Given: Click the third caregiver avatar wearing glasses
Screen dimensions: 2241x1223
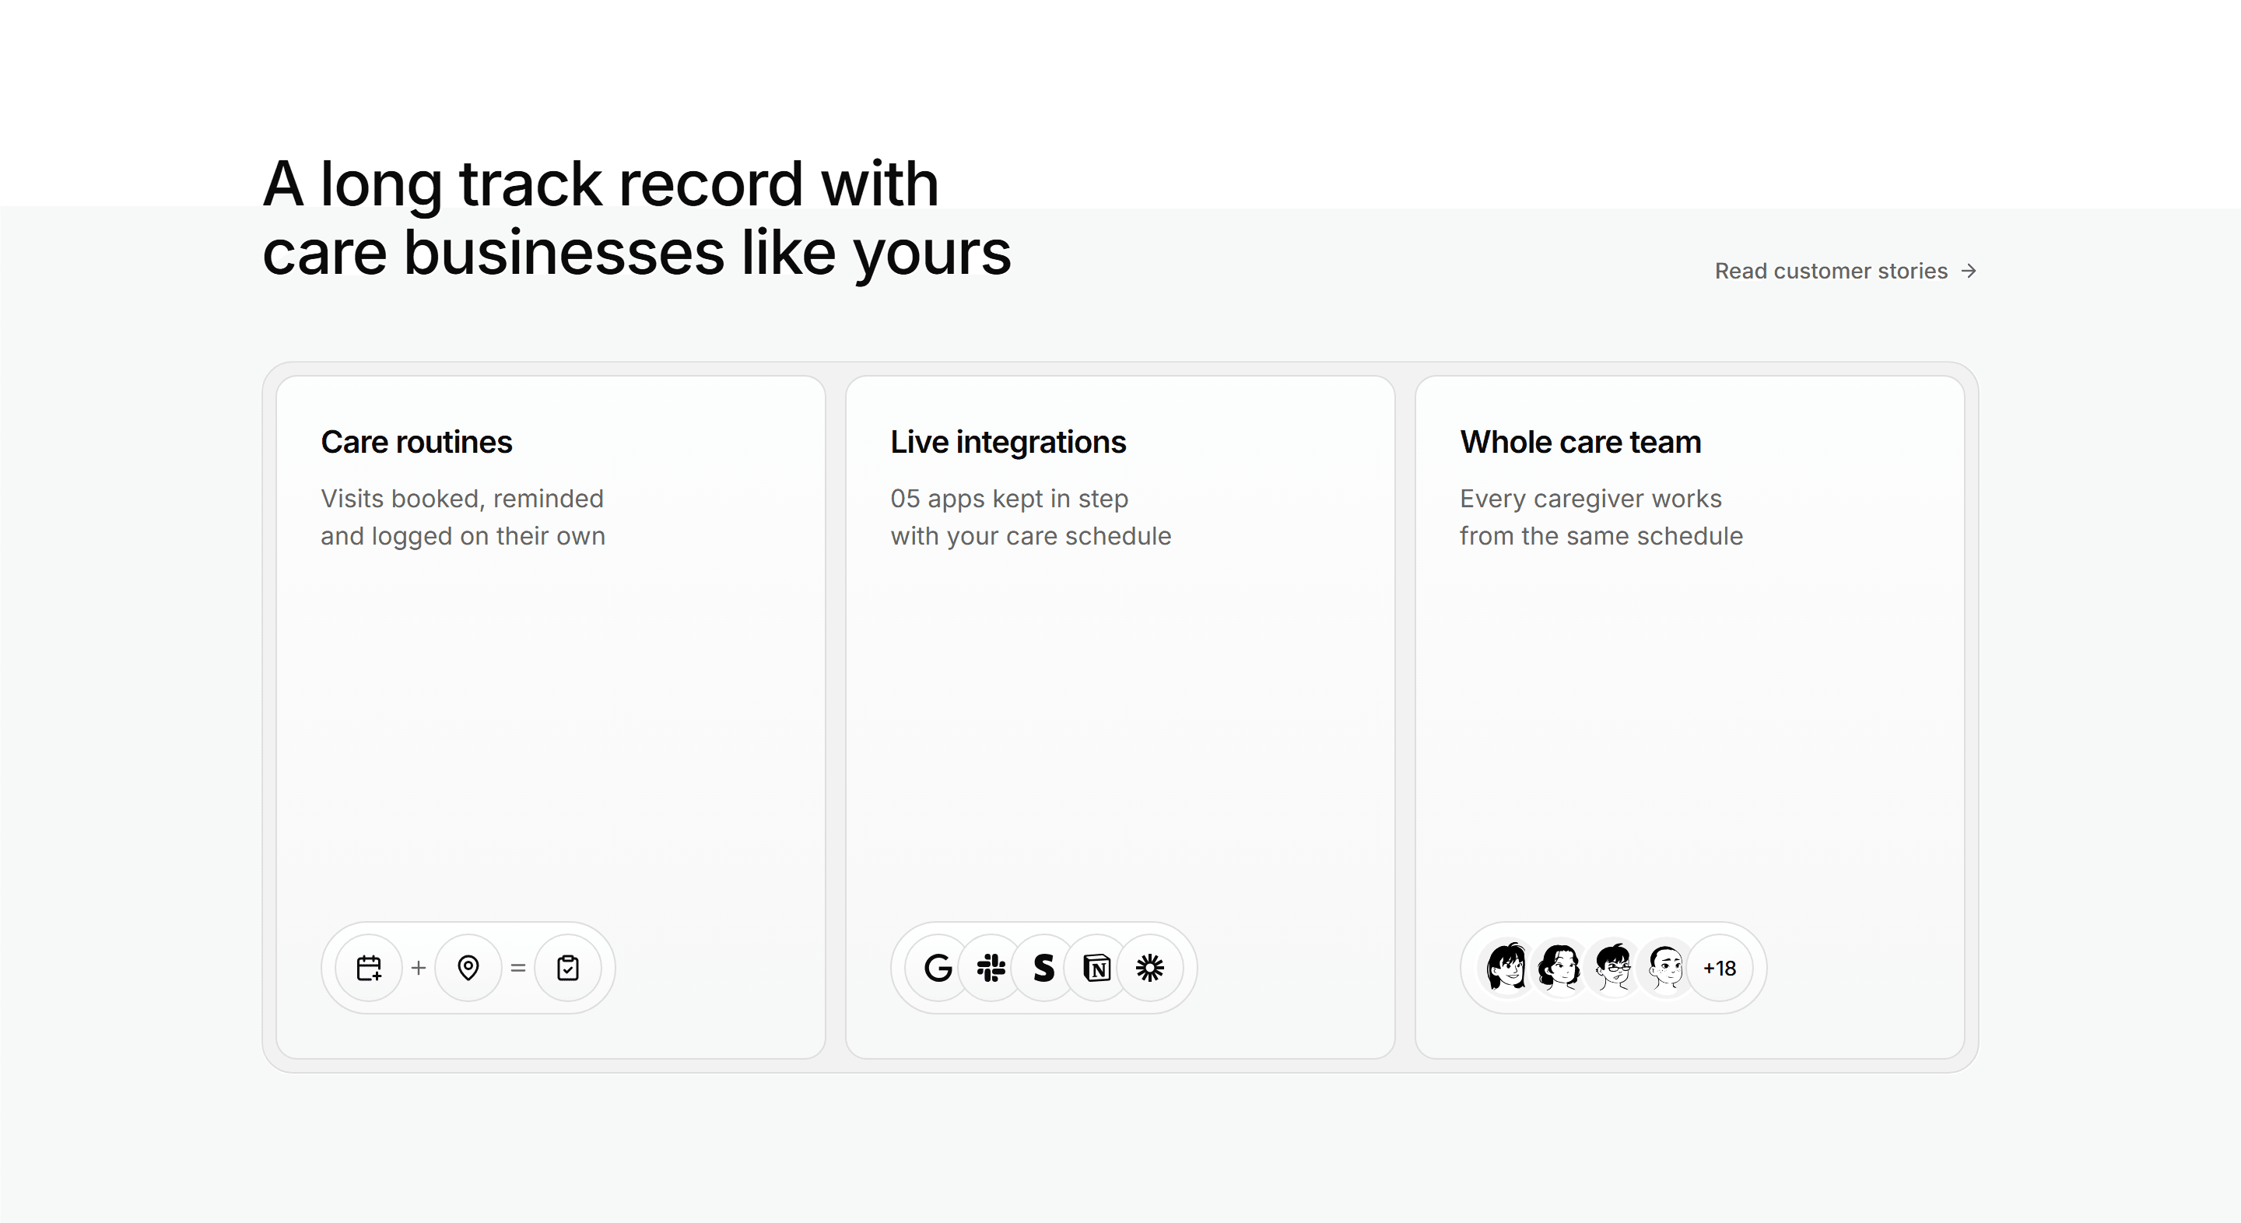Looking at the screenshot, I should (x=1614, y=967).
